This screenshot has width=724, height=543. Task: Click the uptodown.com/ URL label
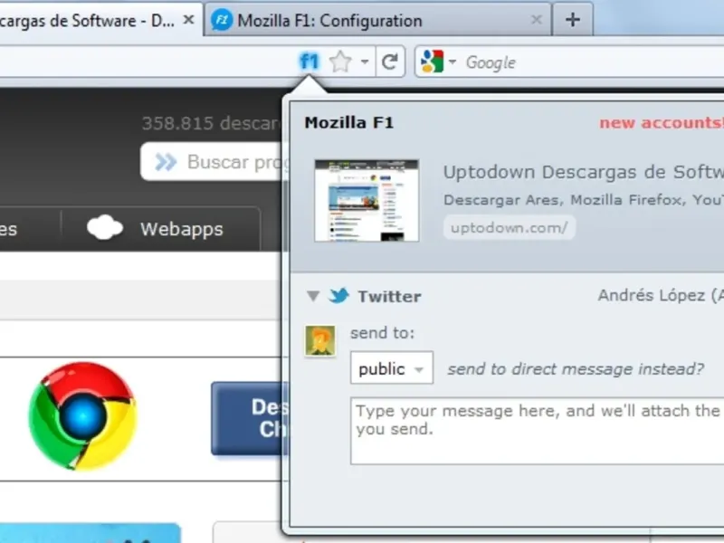510,228
